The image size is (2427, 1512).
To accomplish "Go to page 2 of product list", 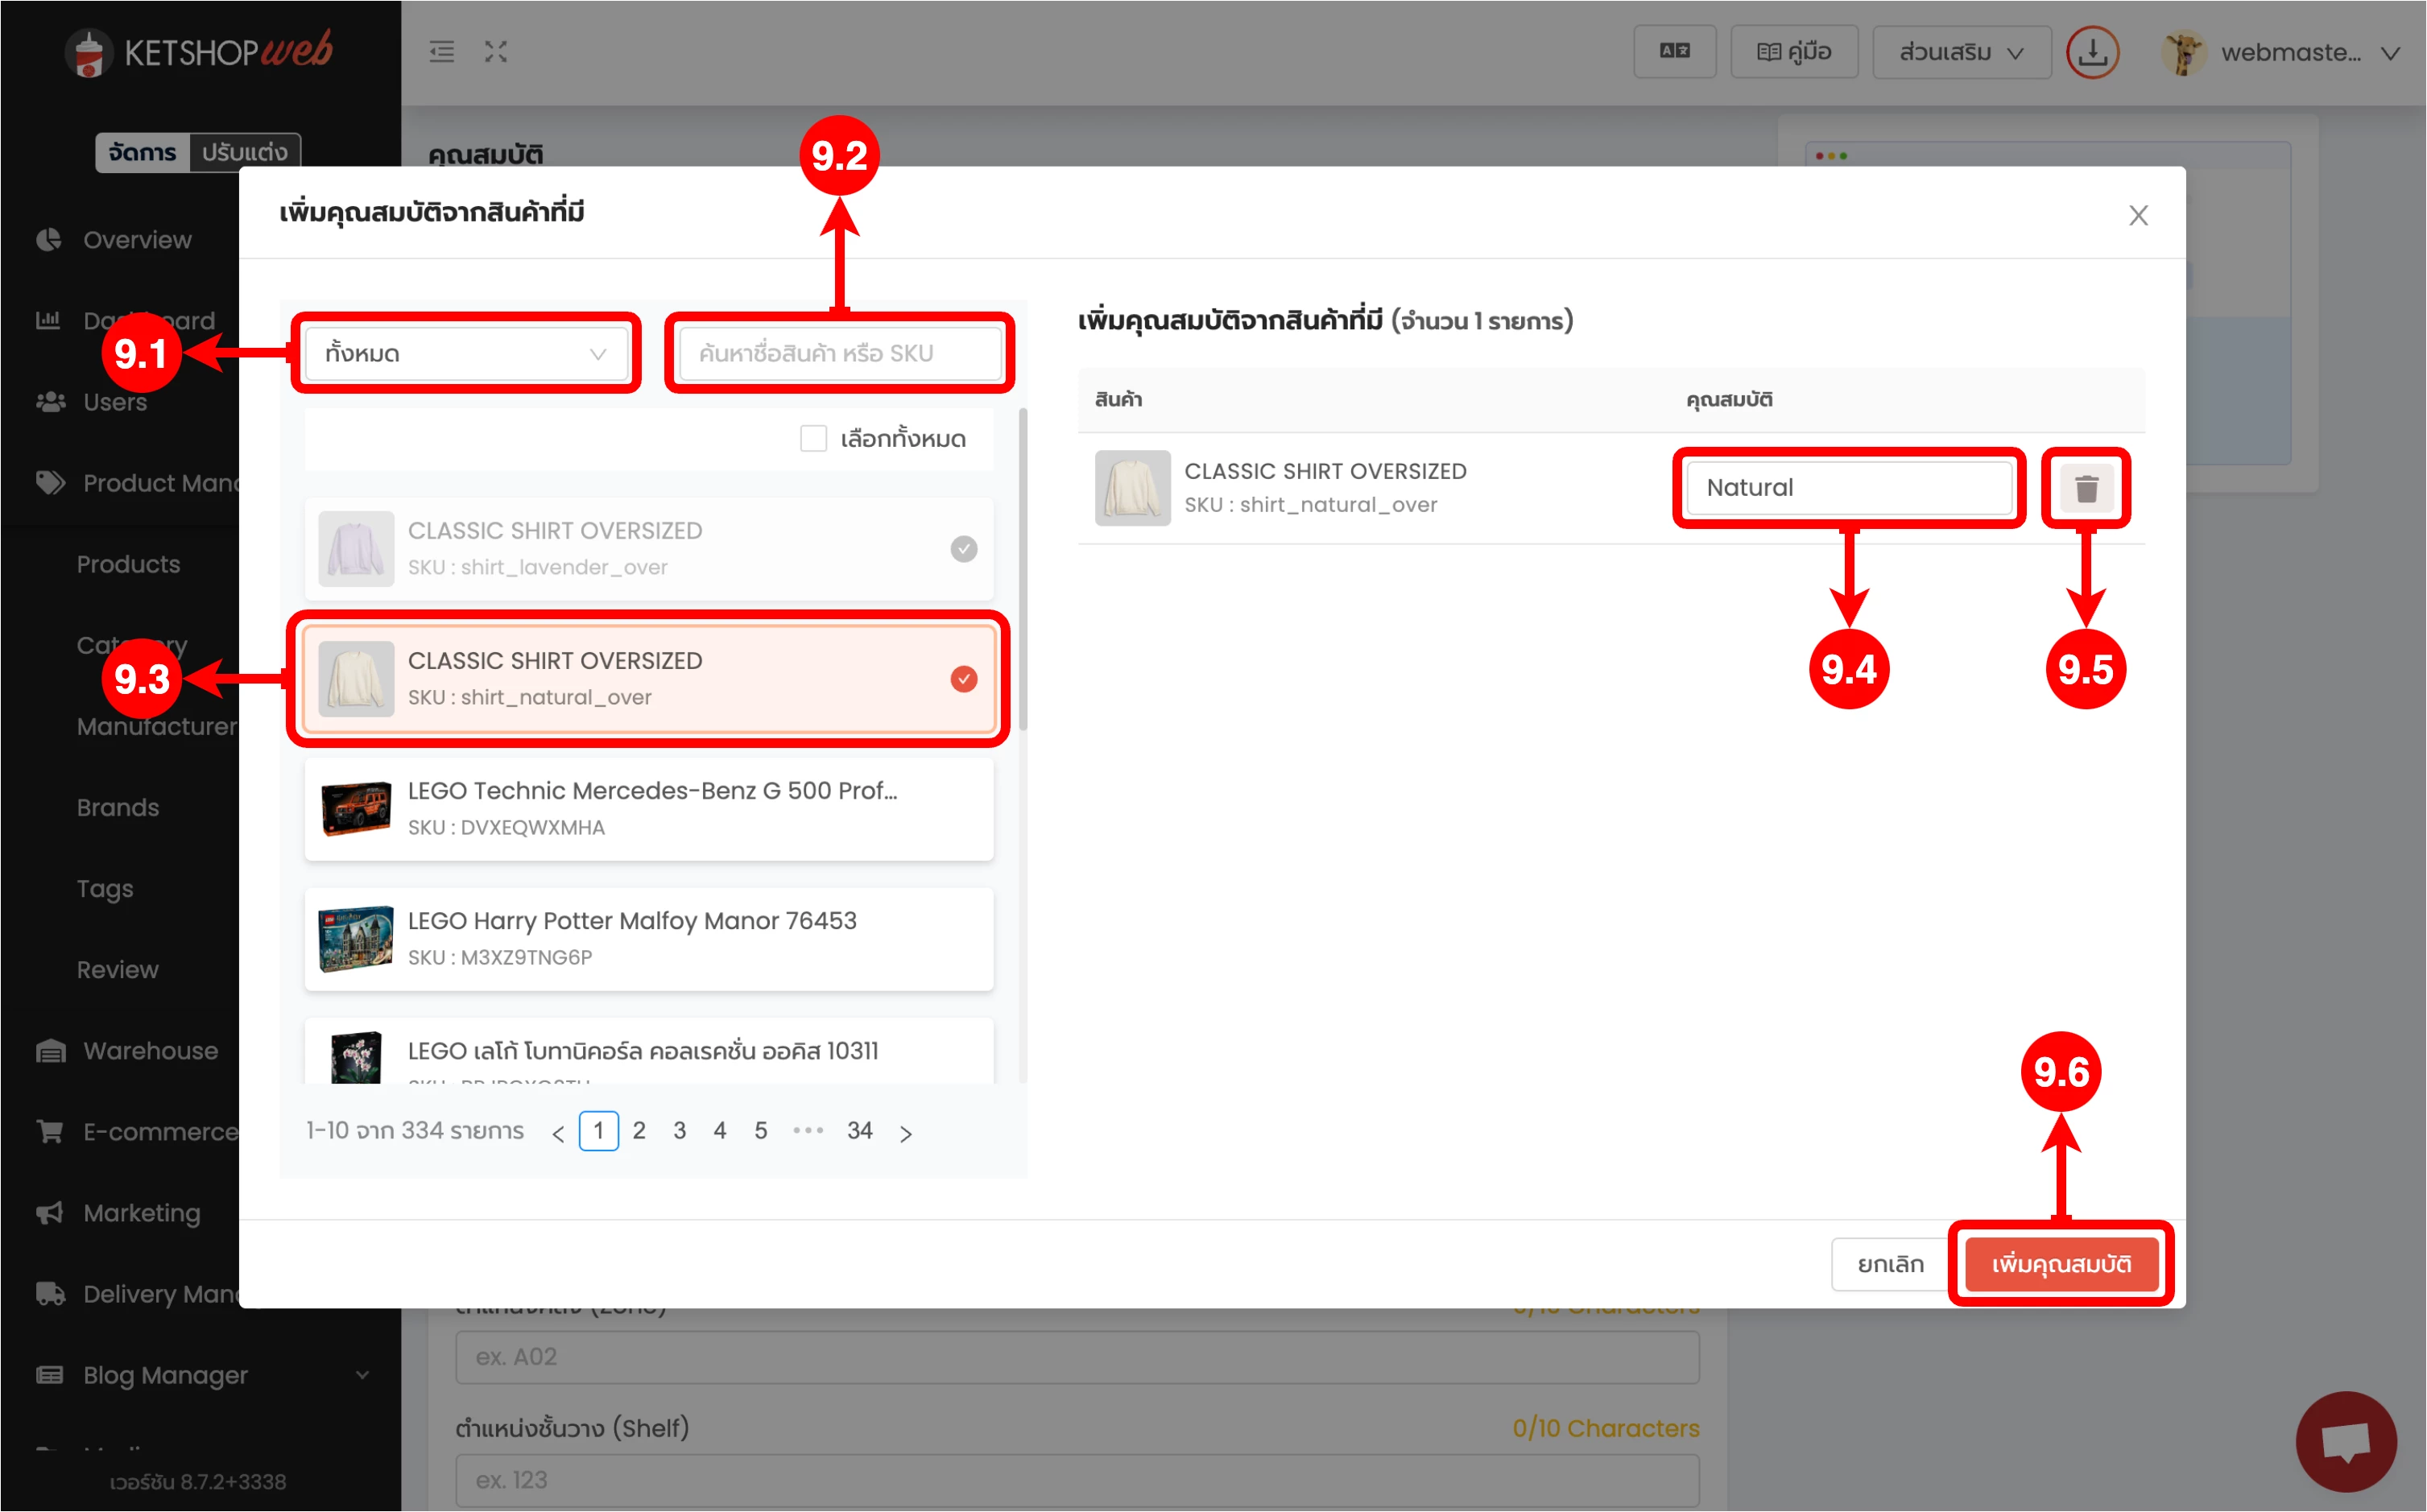I will coord(639,1131).
